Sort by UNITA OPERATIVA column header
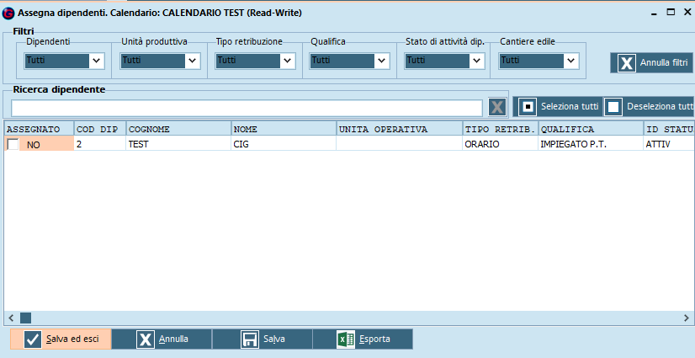695x358 pixels. point(400,129)
